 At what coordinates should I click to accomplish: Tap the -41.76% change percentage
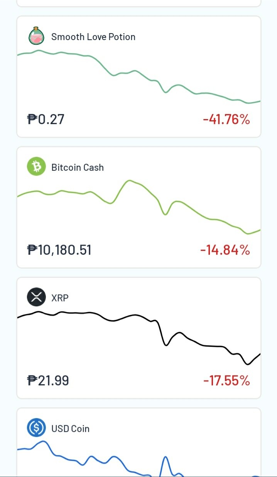point(226,120)
